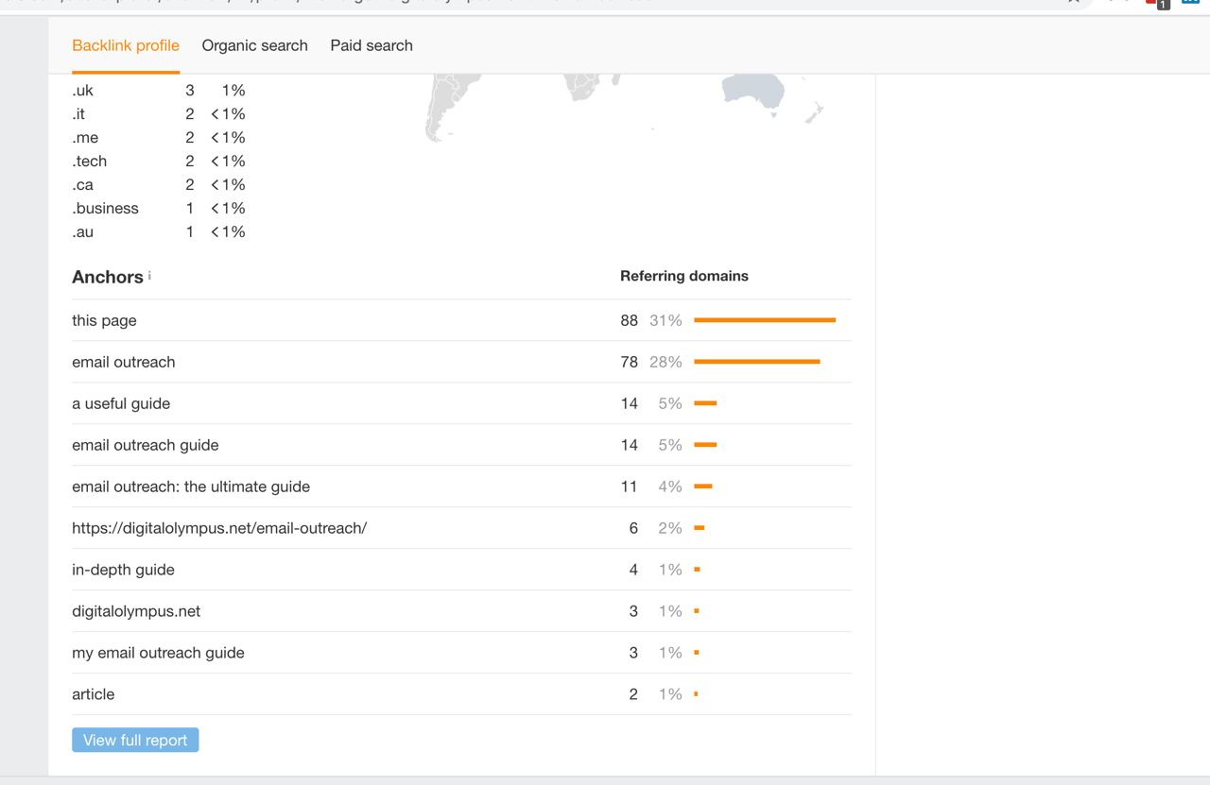Open the Paid search tab
This screenshot has height=785, width=1210.
372,45
